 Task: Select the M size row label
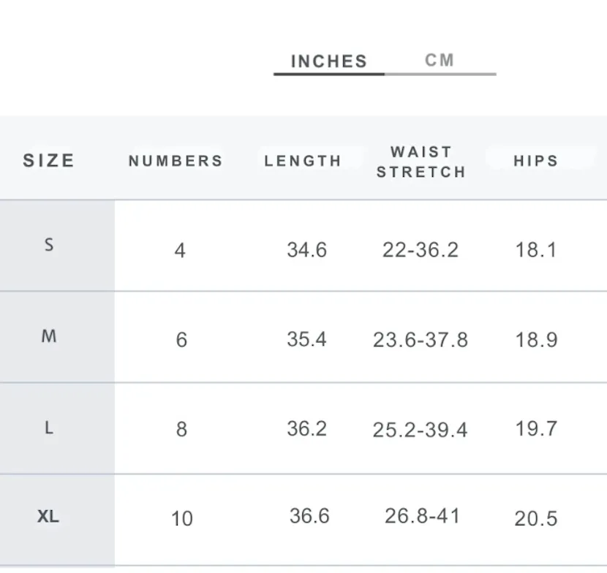tap(49, 335)
